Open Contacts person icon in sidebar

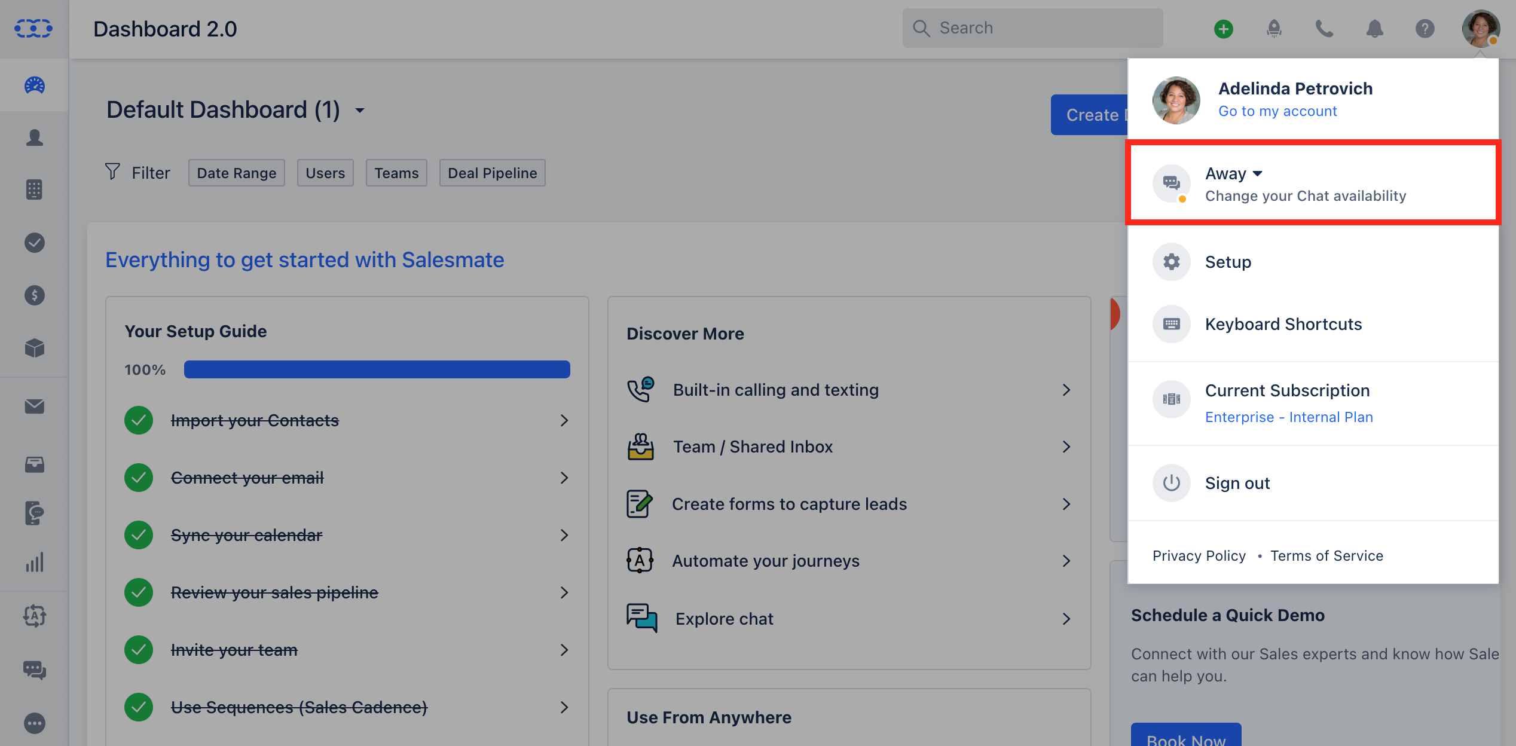(x=34, y=137)
